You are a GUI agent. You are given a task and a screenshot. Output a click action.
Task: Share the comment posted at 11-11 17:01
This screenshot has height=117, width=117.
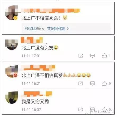[x=81, y=56]
